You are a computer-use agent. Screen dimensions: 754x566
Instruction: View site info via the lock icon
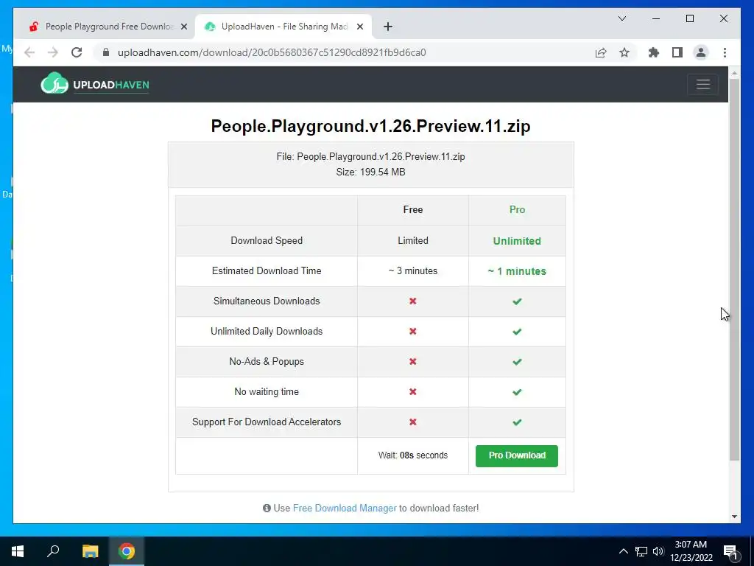106,52
